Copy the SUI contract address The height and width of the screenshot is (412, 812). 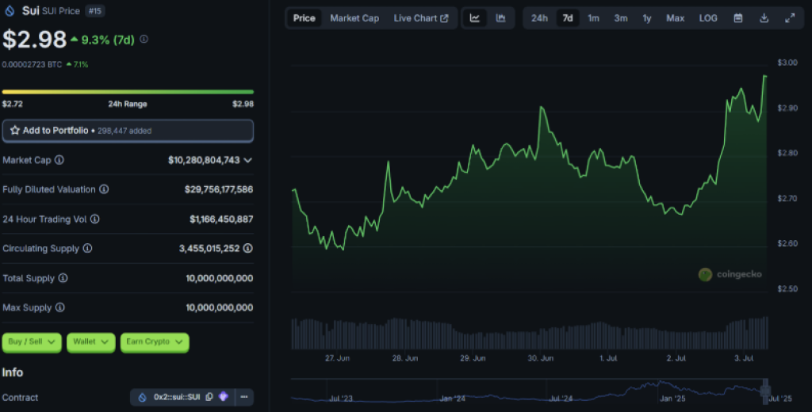point(209,397)
